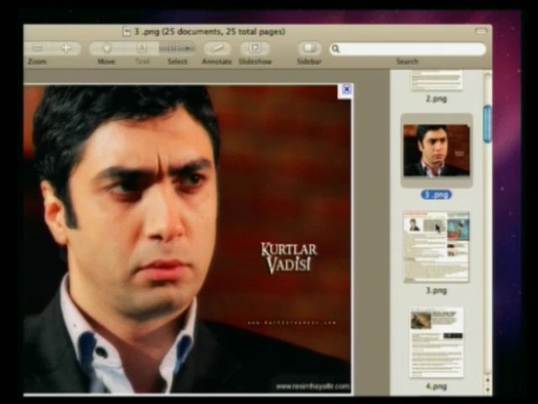
Task: Click the blue X icon on image corner
Action: (x=346, y=90)
